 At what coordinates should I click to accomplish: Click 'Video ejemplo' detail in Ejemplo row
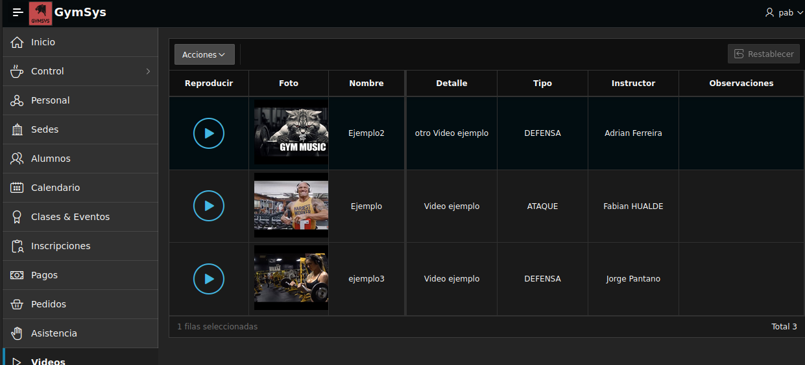pos(451,206)
